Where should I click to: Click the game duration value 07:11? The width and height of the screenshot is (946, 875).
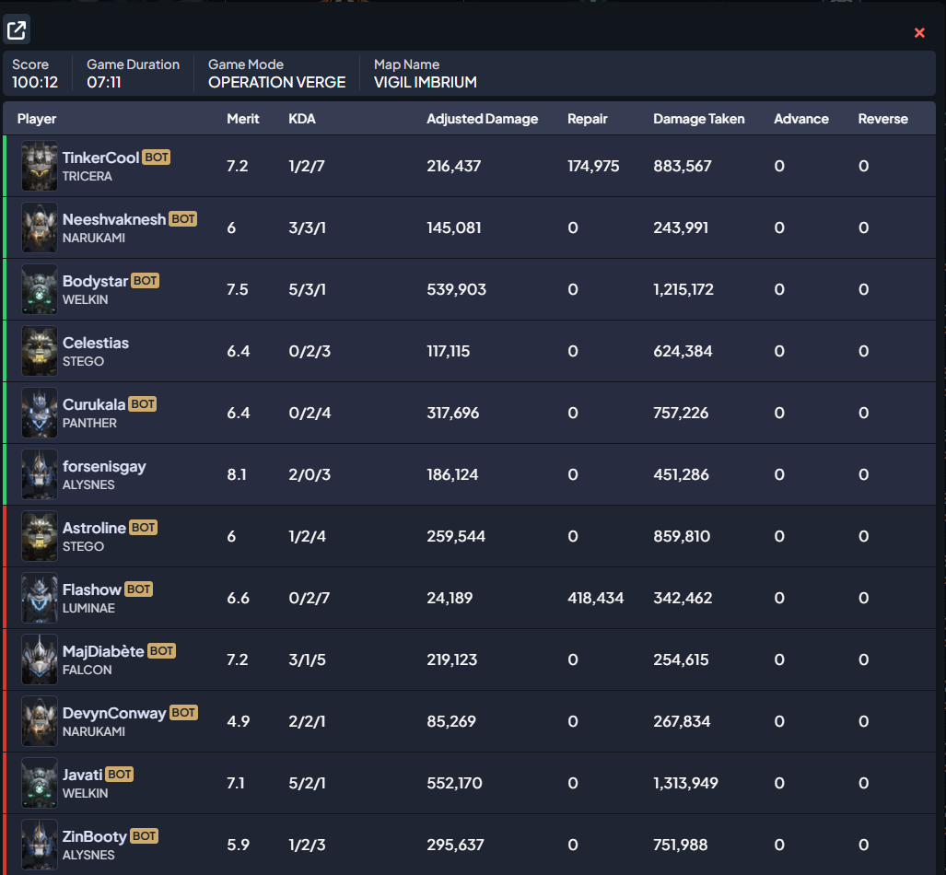tap(104, 82)
